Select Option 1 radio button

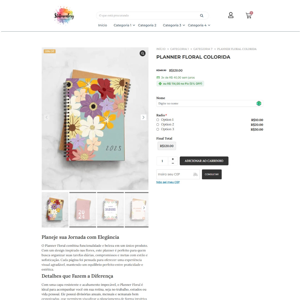(158, 120)
